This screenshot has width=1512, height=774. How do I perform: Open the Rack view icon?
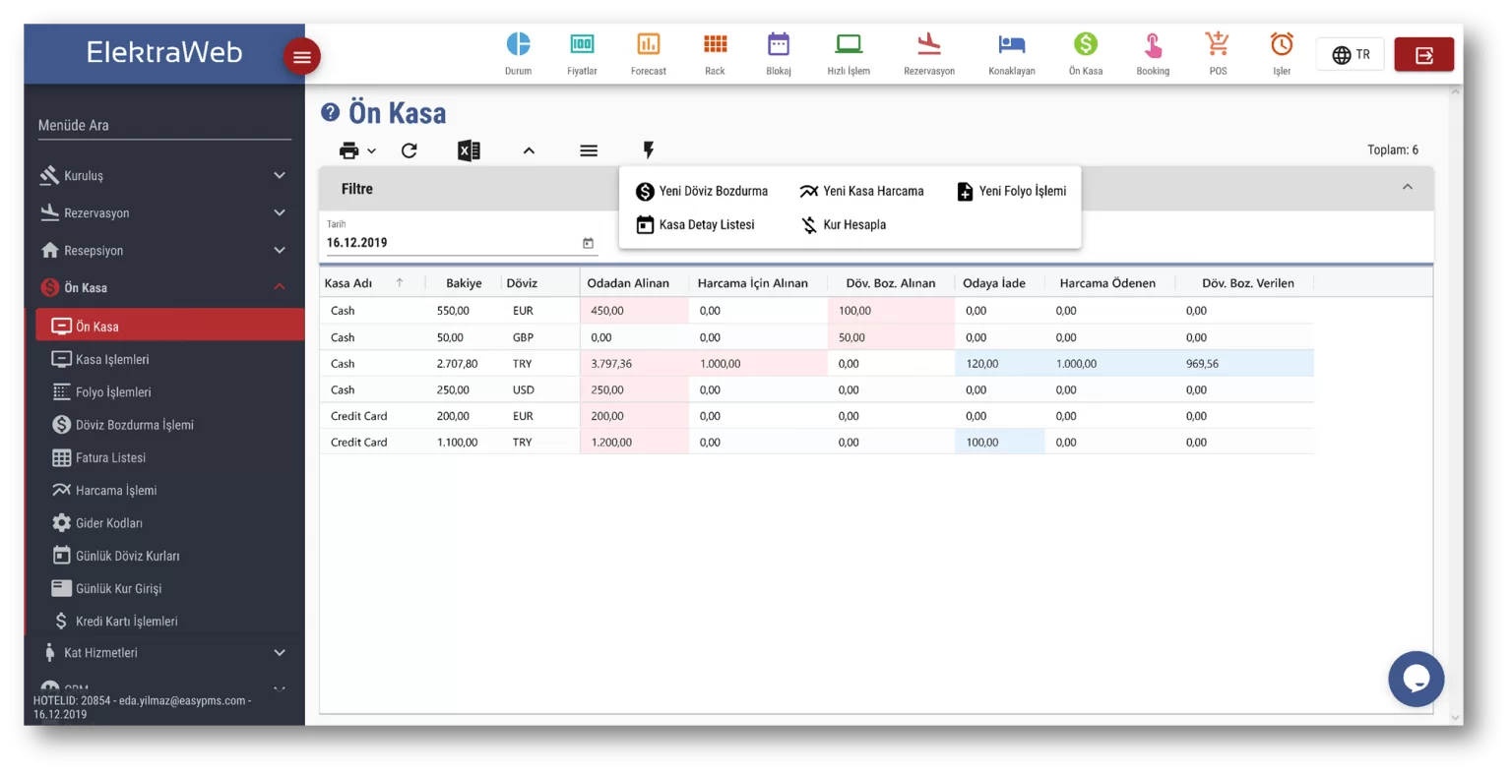click(x=715, y=44)
